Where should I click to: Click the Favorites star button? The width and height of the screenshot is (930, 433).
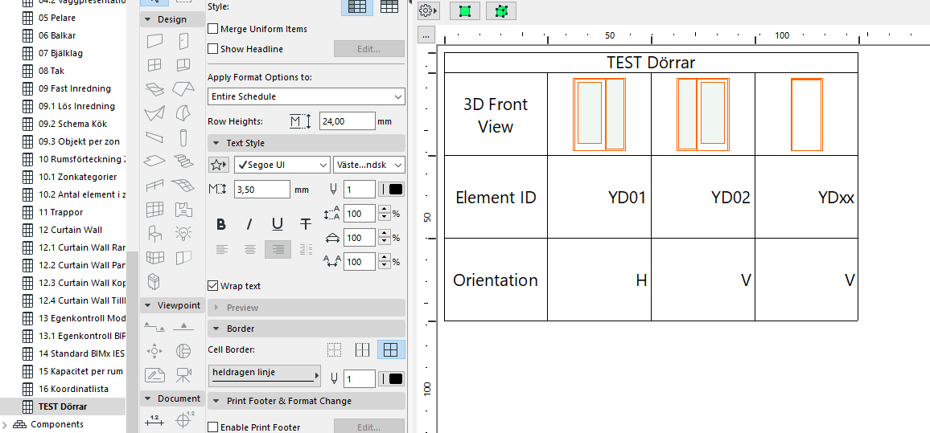218,165
